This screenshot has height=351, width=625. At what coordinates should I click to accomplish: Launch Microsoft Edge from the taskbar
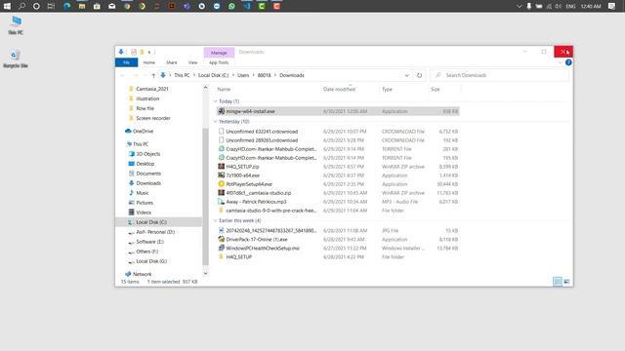pos(66,6)
